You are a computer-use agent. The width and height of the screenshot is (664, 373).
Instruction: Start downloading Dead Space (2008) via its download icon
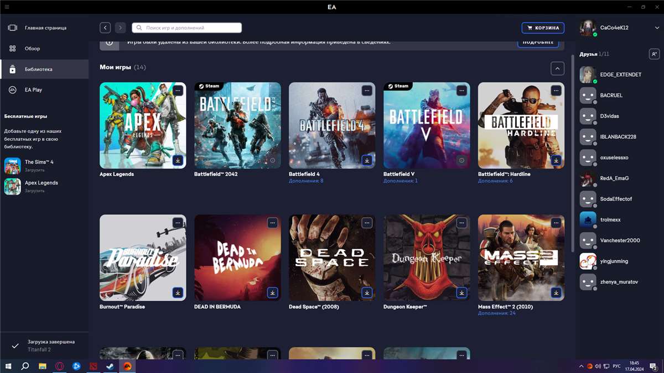pyautogui.click(x=367, y=293)
